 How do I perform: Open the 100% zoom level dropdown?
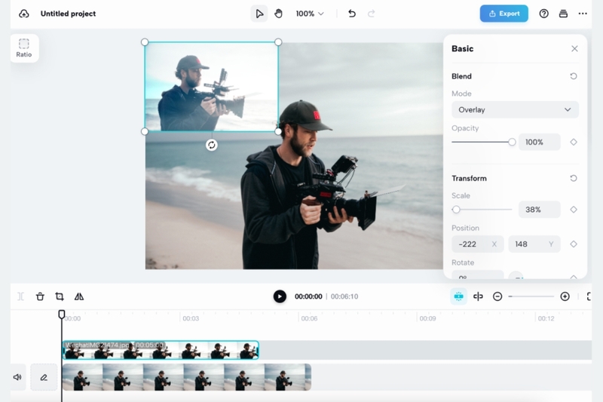[310, 14]
